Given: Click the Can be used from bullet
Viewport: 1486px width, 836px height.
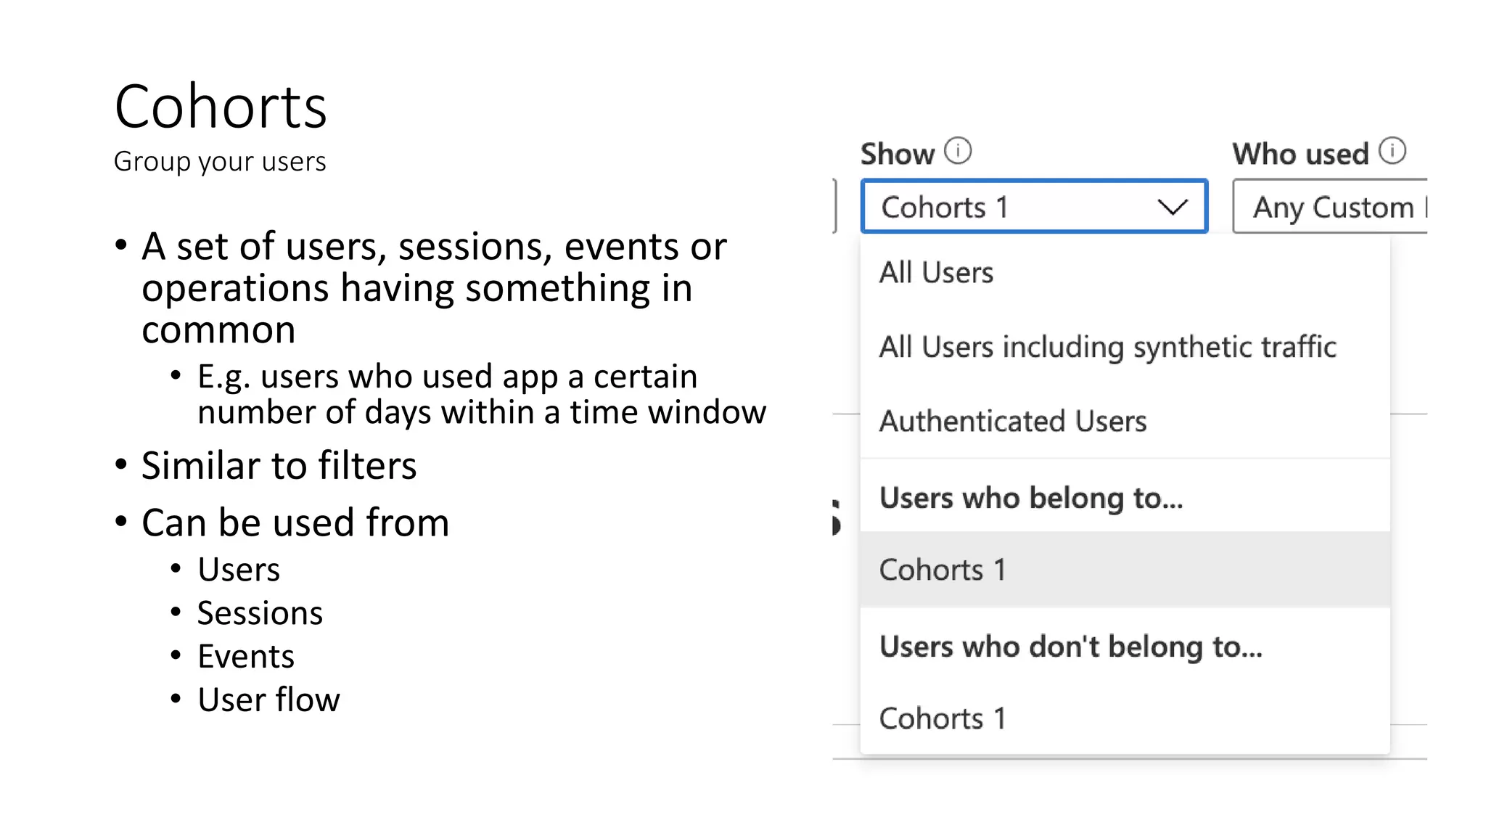Looking at the screenshot, I should (295, 522).
